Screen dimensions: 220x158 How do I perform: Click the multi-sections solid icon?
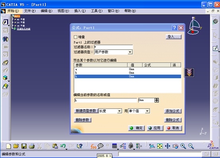pos(5,86)
